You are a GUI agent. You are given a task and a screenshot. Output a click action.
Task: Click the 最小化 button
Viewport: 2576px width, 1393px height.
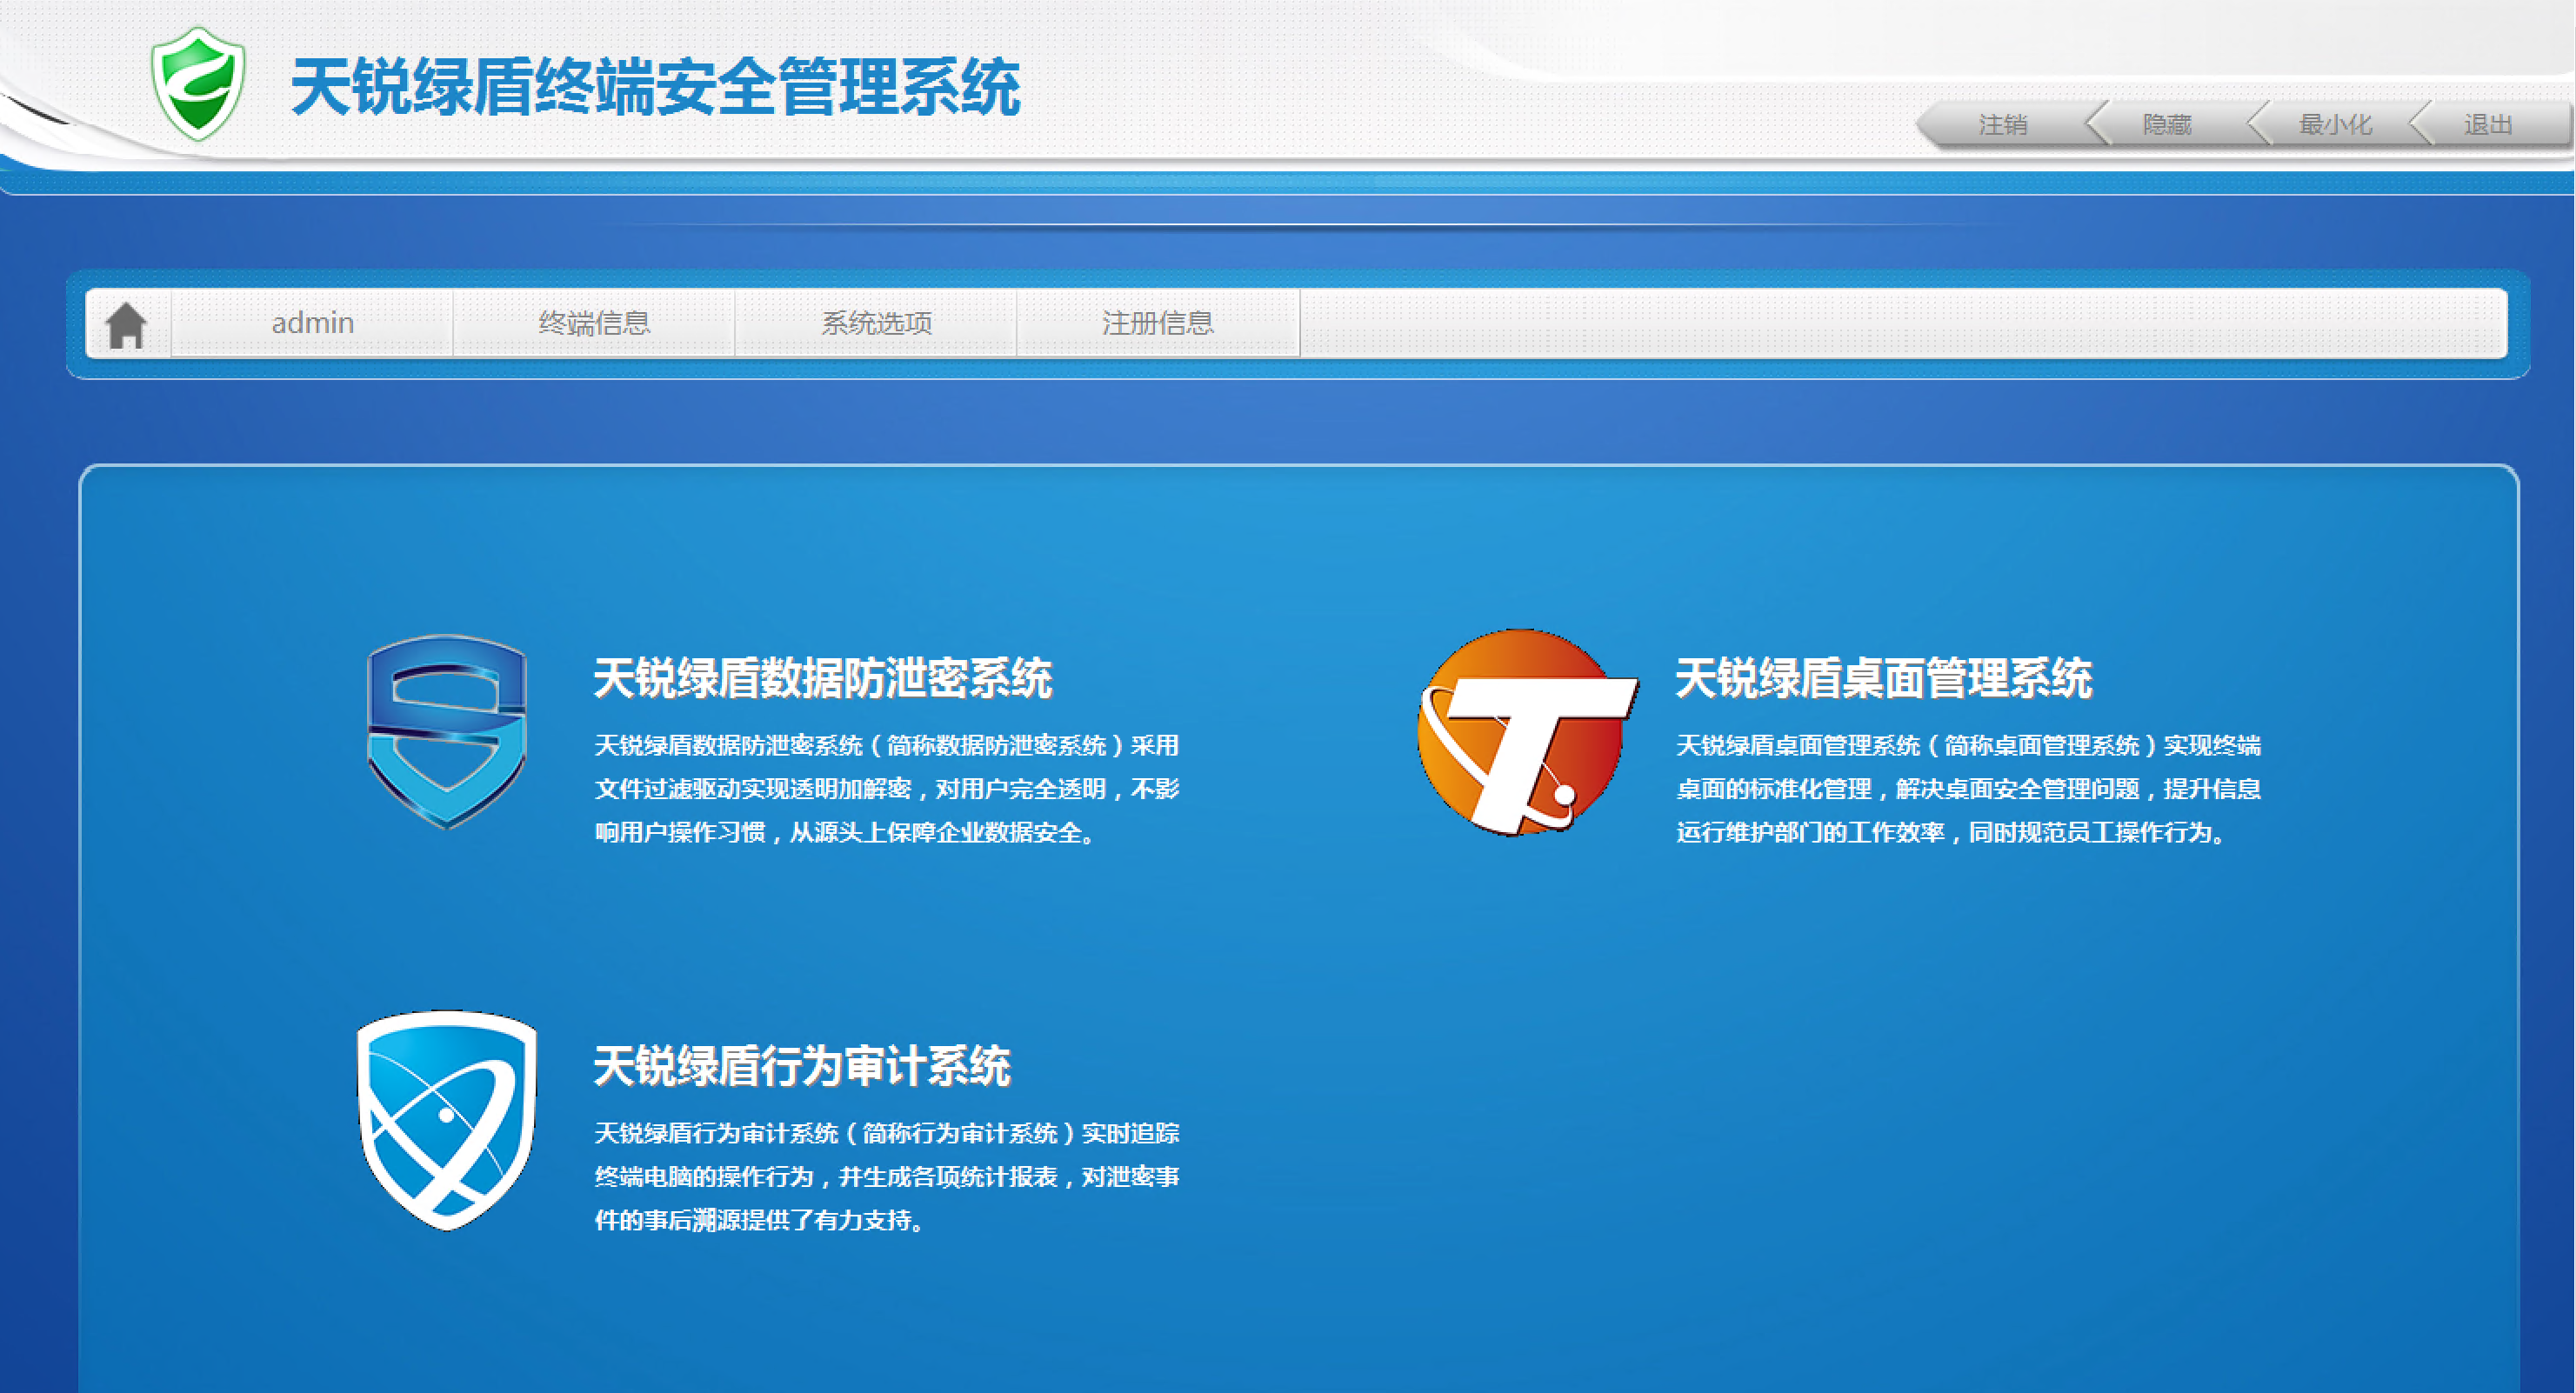pyautogui.click(x=2335, y=125)
